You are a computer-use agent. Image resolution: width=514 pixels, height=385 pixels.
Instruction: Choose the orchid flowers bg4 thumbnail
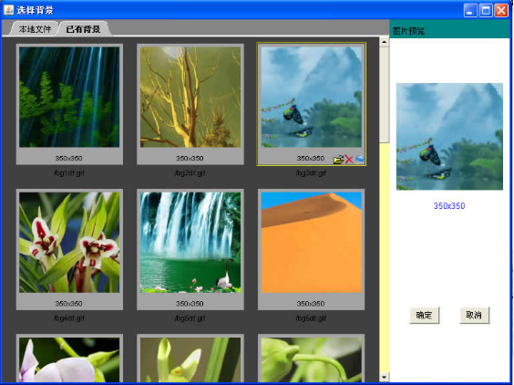click(69, 243)
